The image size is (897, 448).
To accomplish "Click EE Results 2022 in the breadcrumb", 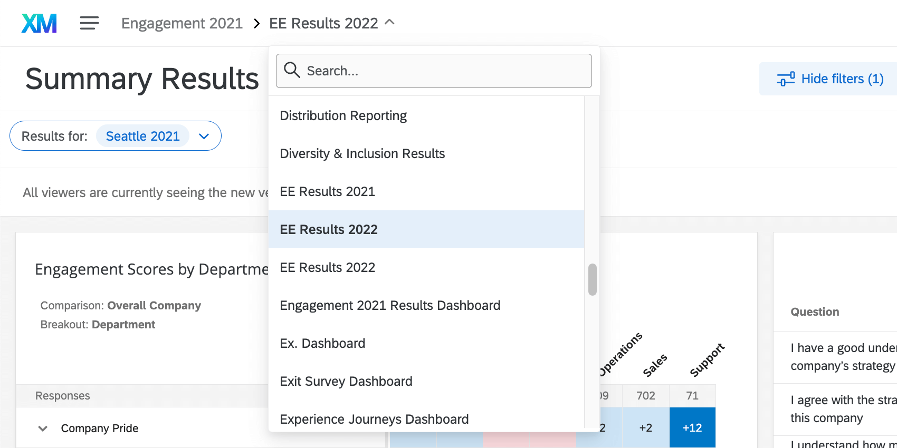I will point(323,23).
